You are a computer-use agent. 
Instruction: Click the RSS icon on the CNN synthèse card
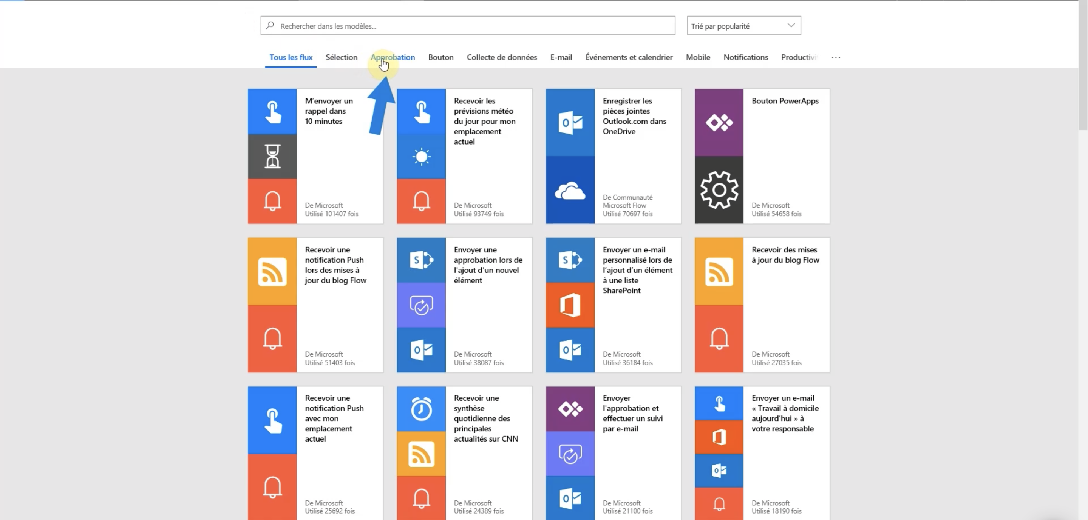click(x=422, y=454)
